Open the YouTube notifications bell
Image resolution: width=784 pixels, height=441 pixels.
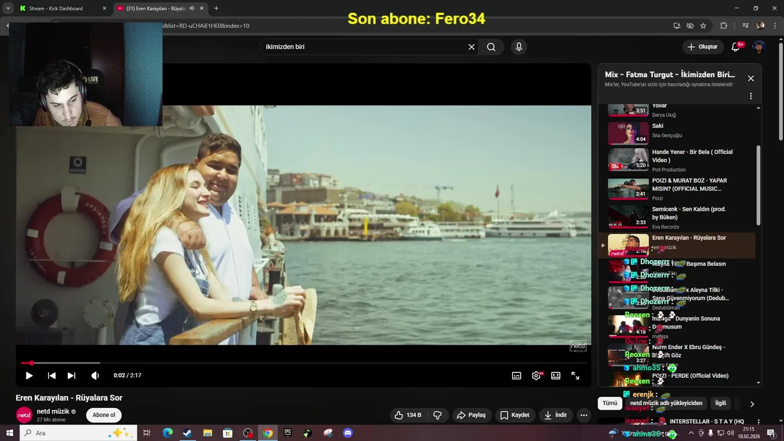736,47
